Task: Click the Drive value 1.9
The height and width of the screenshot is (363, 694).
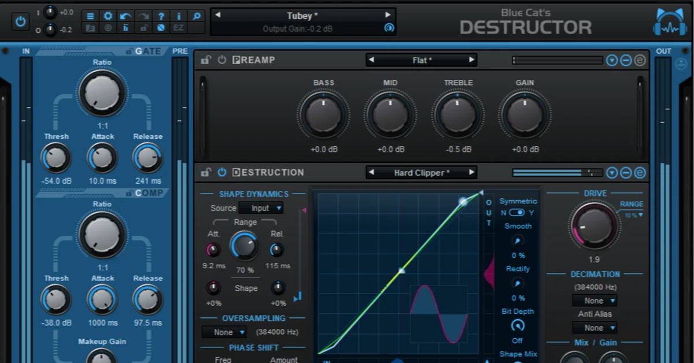Action: [x=594, y=260]
